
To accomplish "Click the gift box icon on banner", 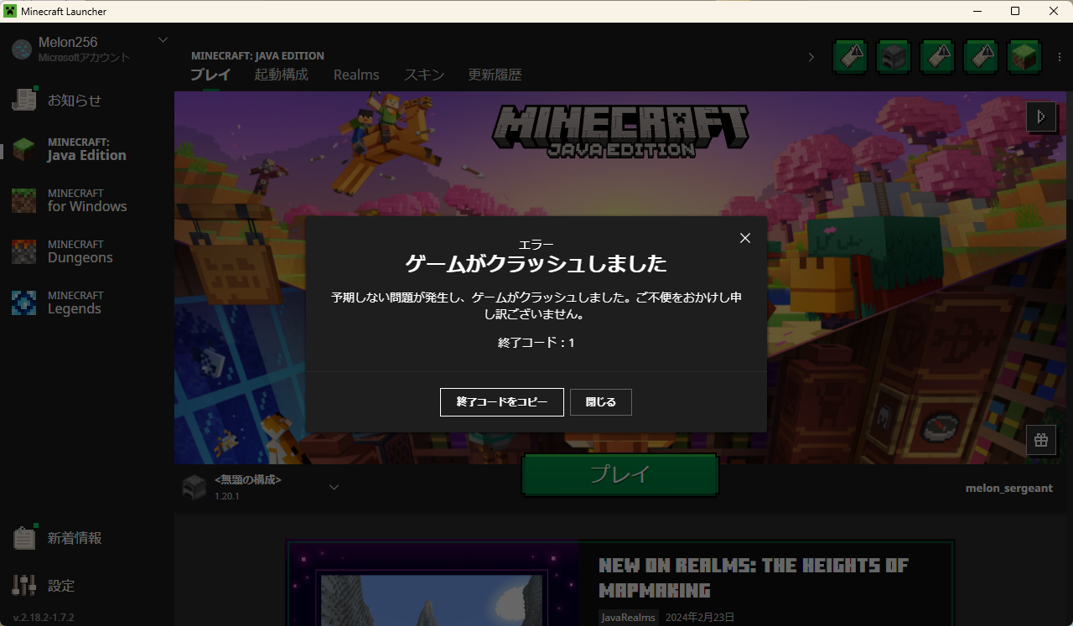I will pyautogui.click(x=1041, y=439).
